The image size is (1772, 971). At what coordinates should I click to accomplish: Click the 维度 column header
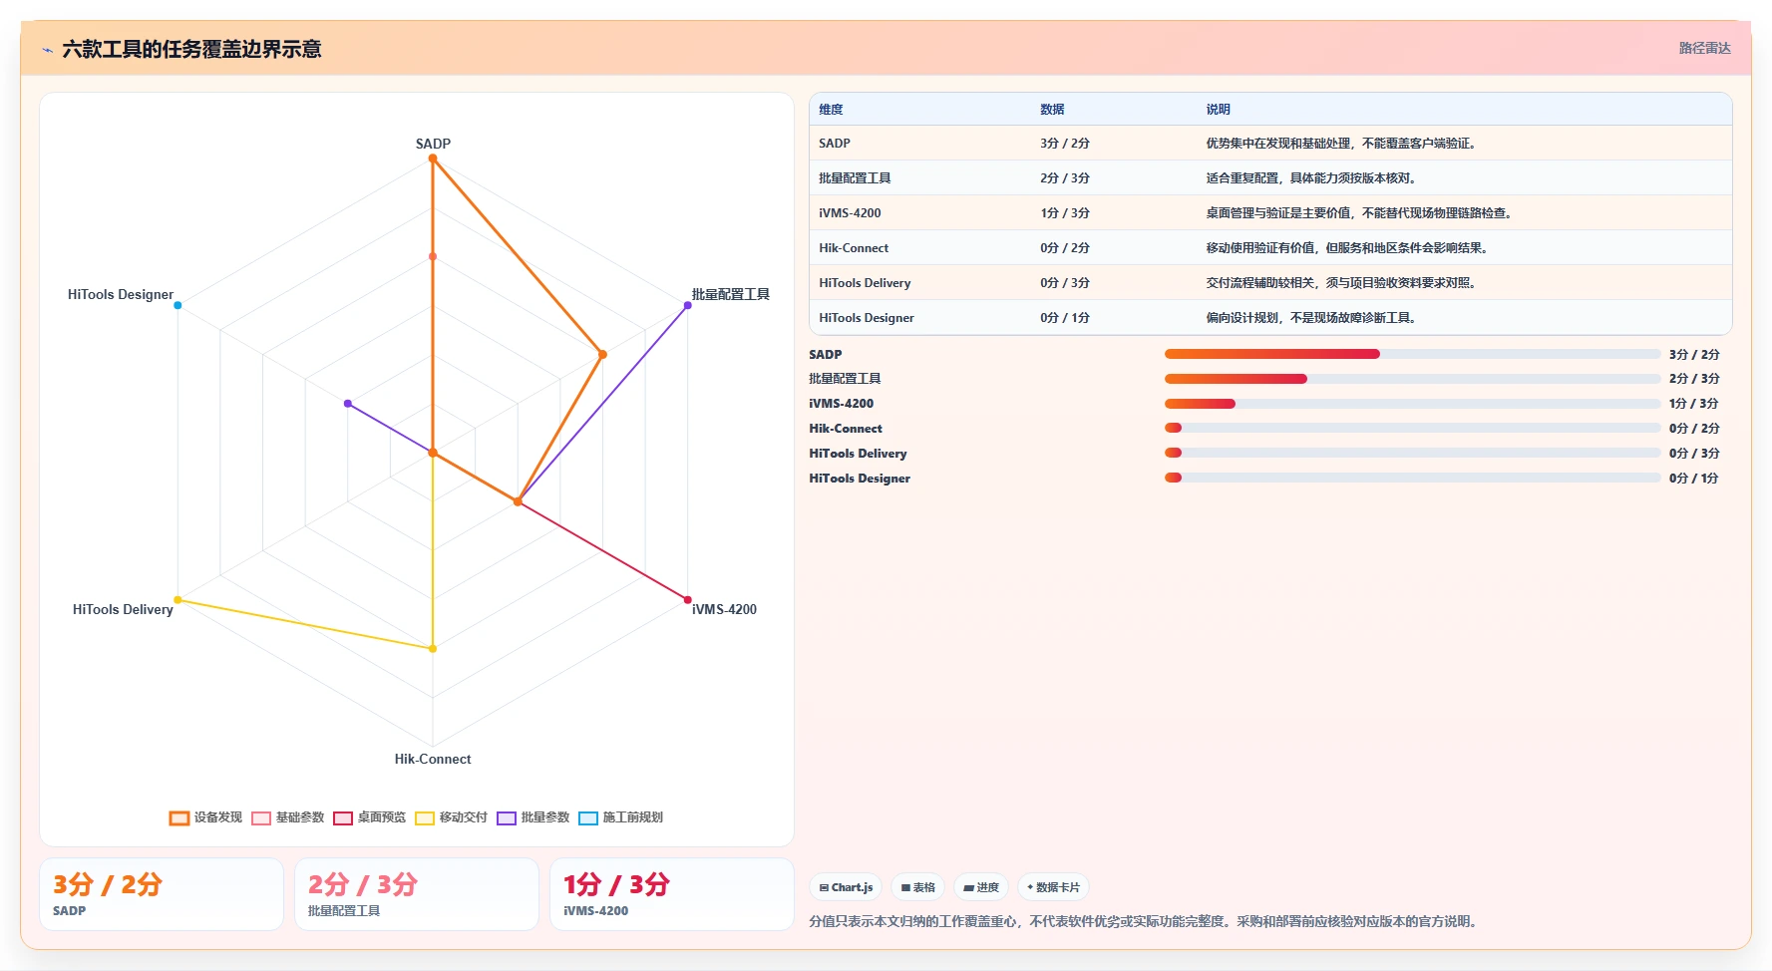click(831, 110)
